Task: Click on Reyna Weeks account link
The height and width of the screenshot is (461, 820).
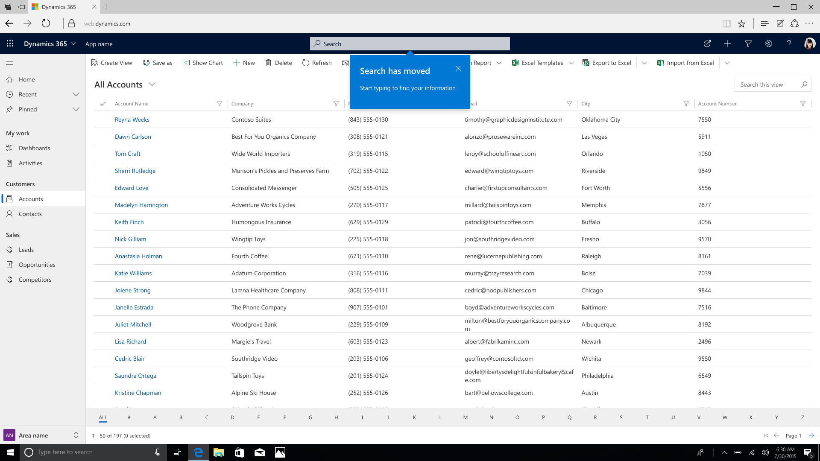Action: click(132, 120)
